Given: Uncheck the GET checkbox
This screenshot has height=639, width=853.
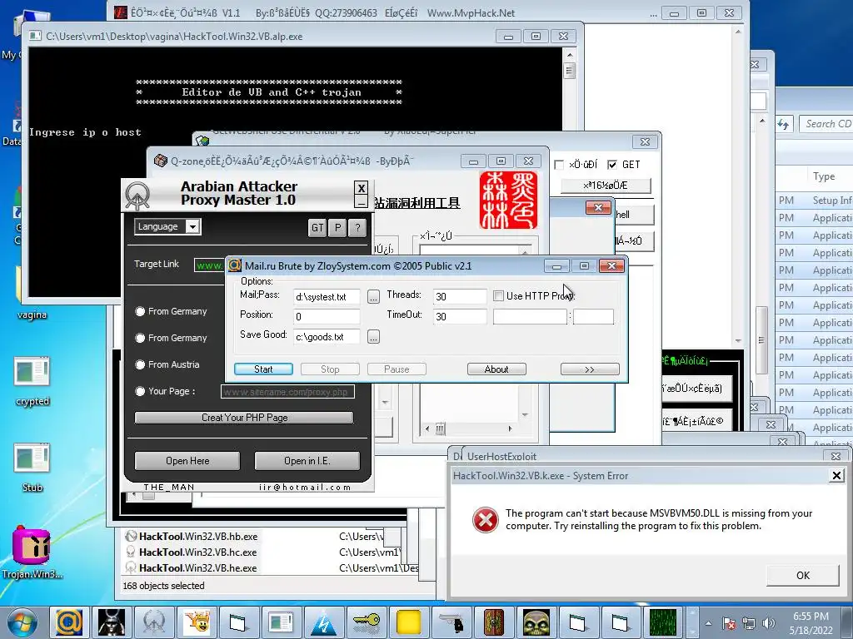Looking at the screenshot, I should 612,165.
